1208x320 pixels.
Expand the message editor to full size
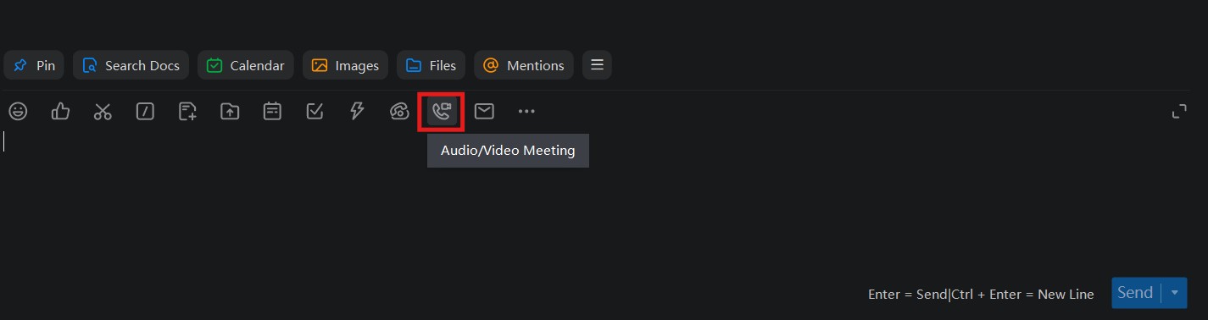coord(1179,112)
